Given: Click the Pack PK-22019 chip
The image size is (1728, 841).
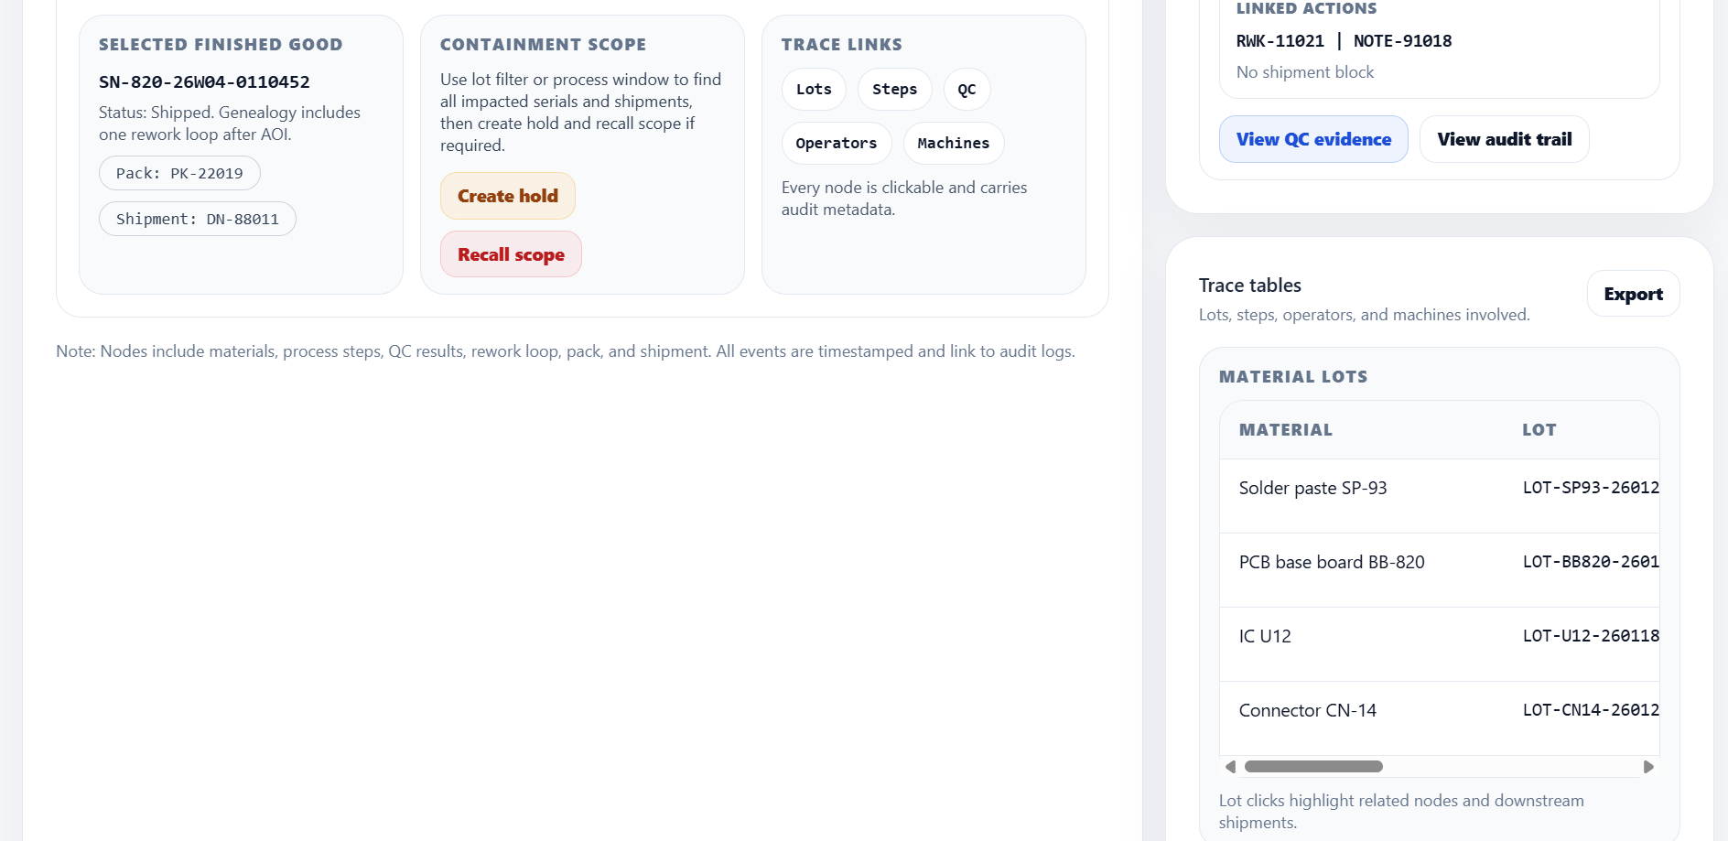Looking at the screenshot, I should click(179, 173).
